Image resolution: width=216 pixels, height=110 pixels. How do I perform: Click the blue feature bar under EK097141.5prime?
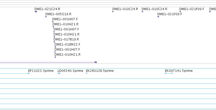[x=169, y=73]
